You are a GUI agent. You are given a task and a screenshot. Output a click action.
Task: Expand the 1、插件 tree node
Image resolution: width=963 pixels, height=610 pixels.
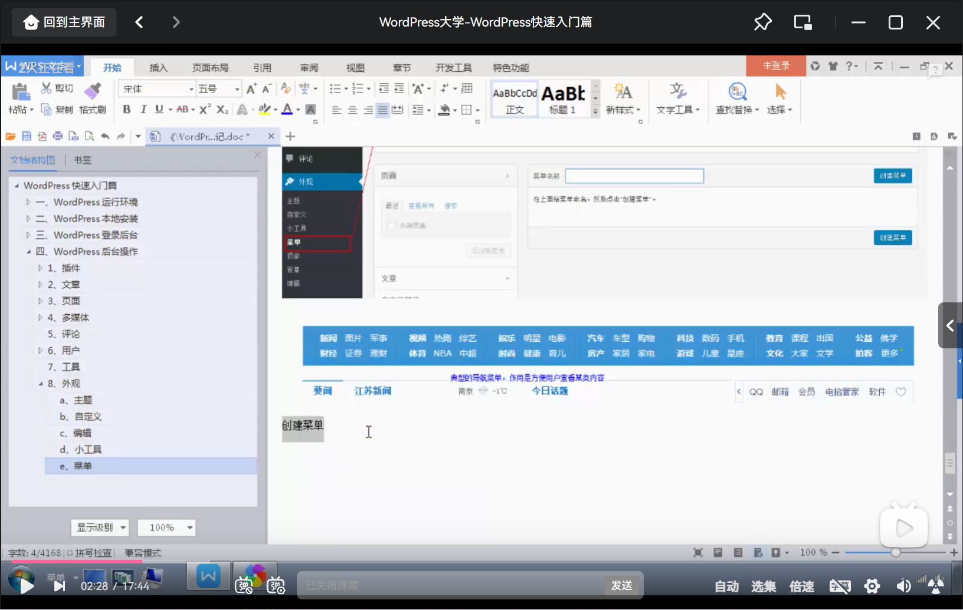40,268
